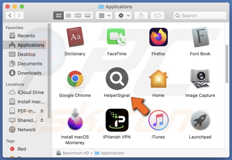Open Recents in the sidebar

tap(24, 36)
